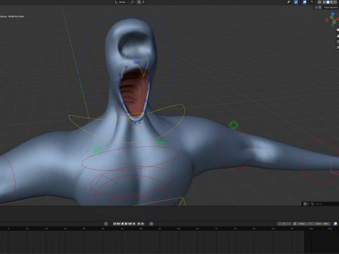Select the green control at left chest

coord(97,150)
